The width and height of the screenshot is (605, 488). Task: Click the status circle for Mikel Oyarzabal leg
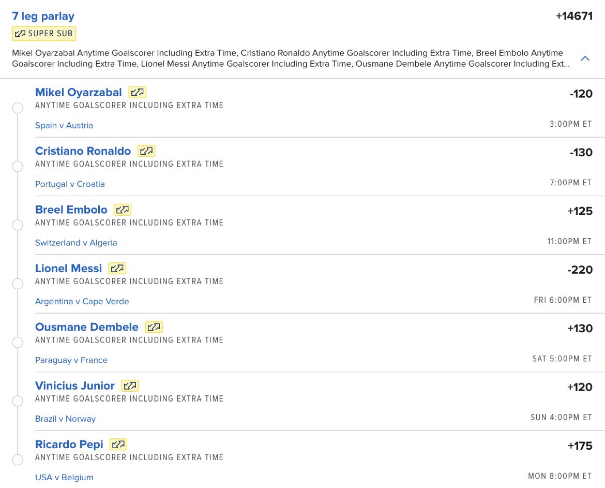(18, 108)
